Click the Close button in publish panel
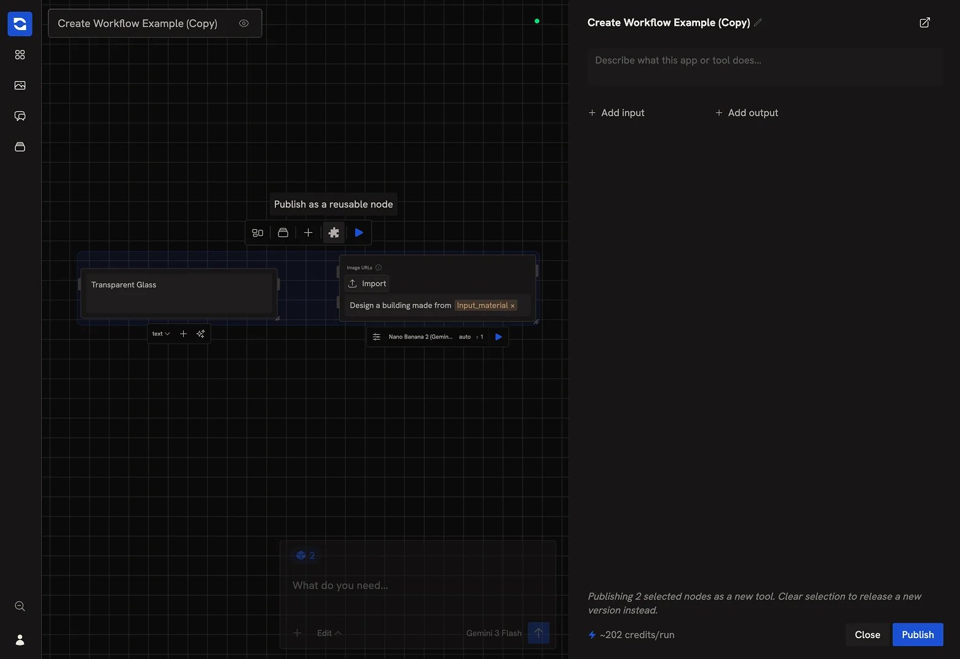The height and width of the screenshot is (659, 960). [x=867, y=634]
